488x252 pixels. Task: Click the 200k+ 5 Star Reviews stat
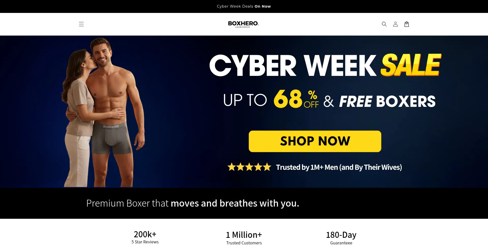(x=145, y=237)
